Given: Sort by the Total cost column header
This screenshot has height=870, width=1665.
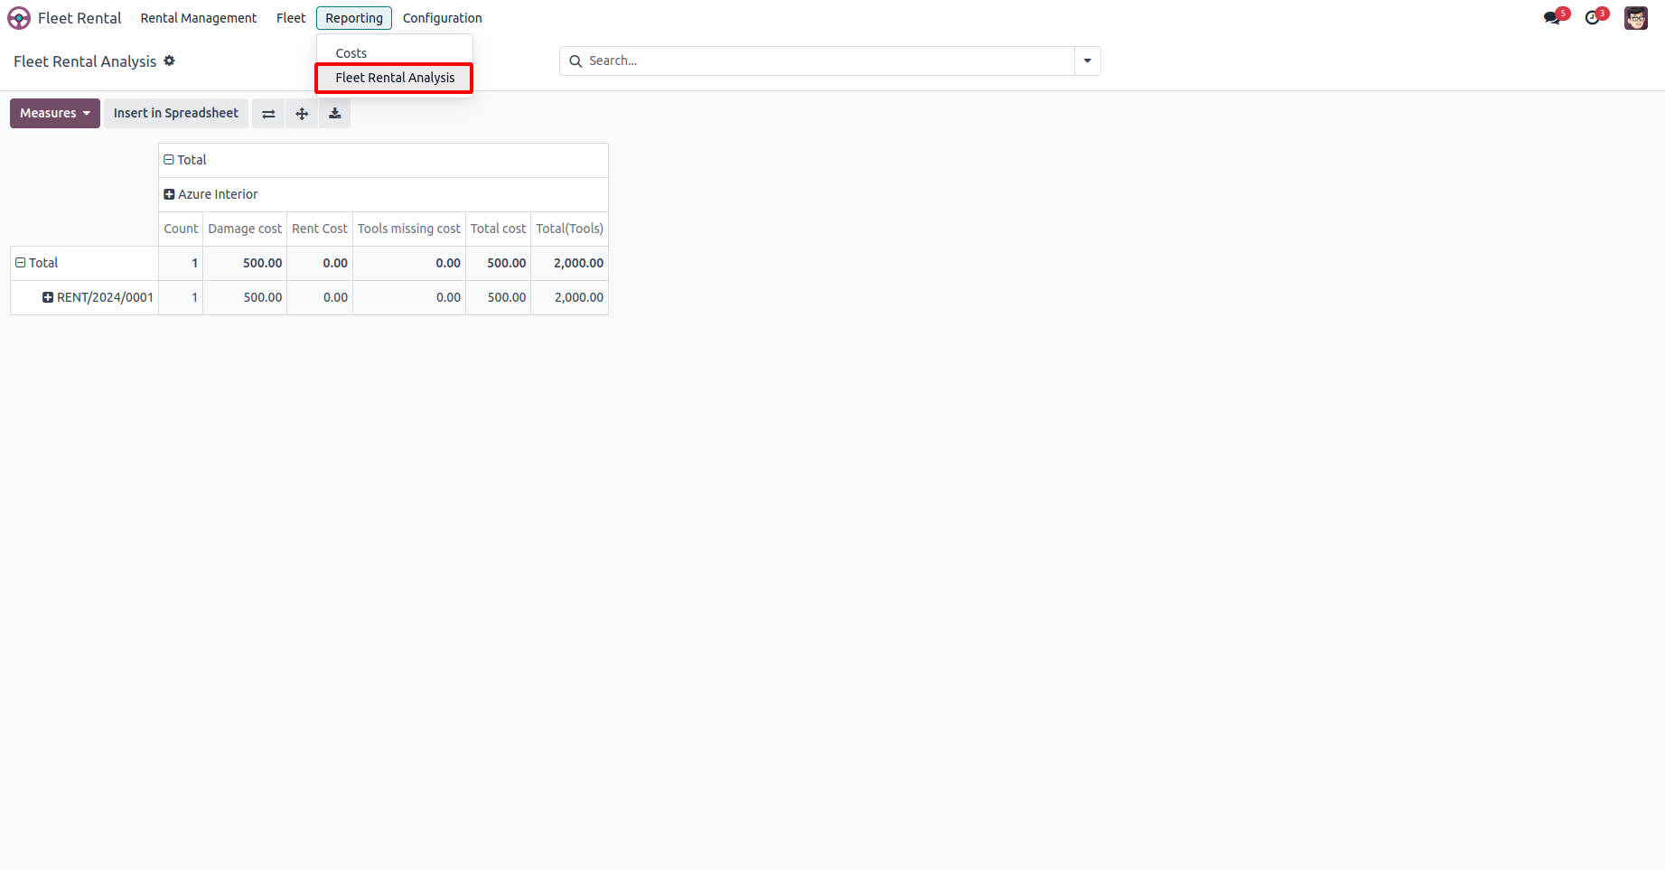Looking at the screenshot, I should (498, 229).
